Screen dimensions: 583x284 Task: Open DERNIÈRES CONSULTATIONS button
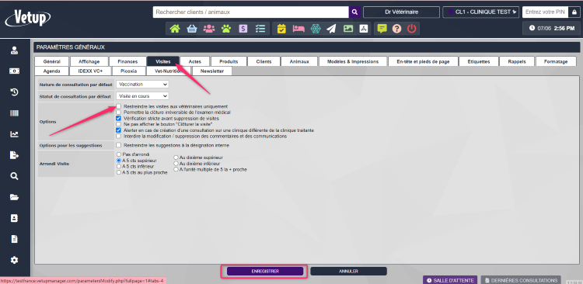pos(521,280)
